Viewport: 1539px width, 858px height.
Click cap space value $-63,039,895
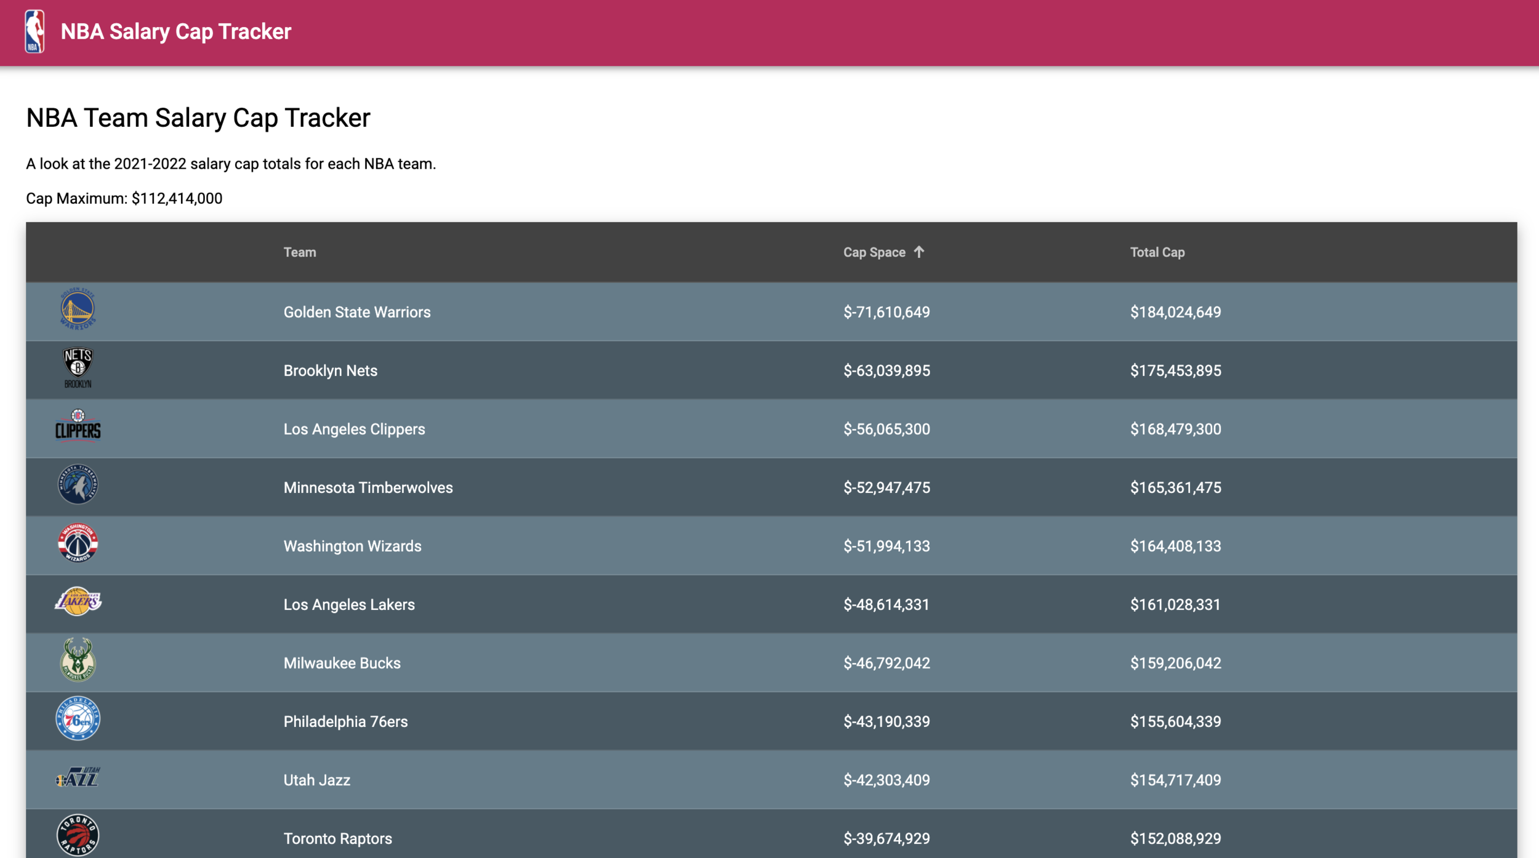pyautogui.click(x=886, y=371)
